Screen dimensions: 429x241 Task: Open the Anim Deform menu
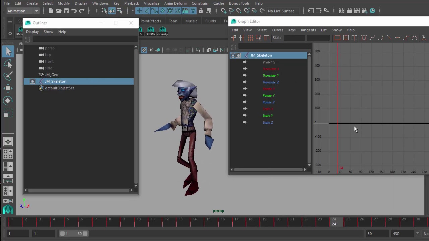[x=175, y=3]
